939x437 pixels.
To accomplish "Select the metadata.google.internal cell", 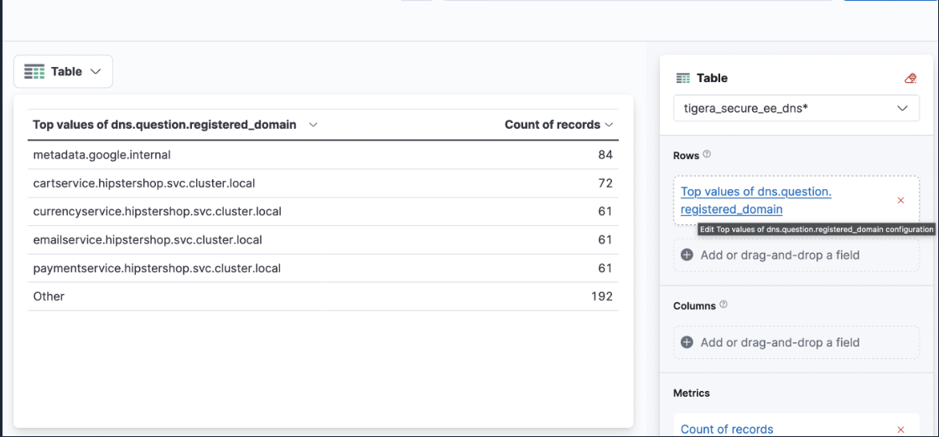I will 102,155.
